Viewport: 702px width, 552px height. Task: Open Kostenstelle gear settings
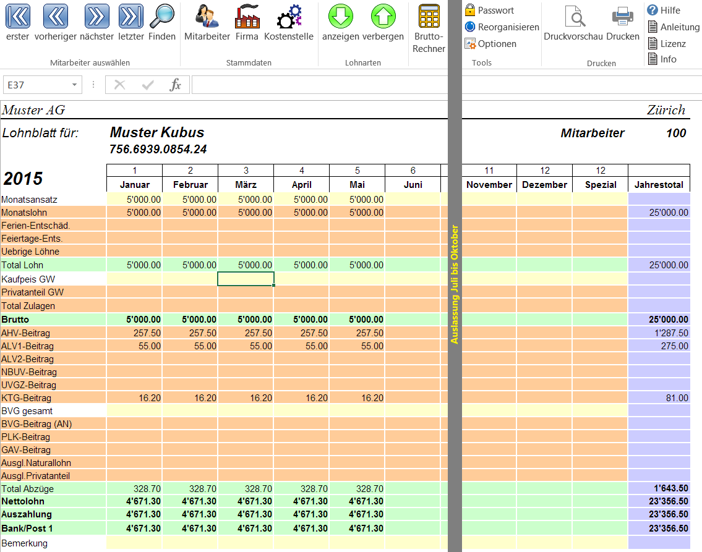(288, 17)
